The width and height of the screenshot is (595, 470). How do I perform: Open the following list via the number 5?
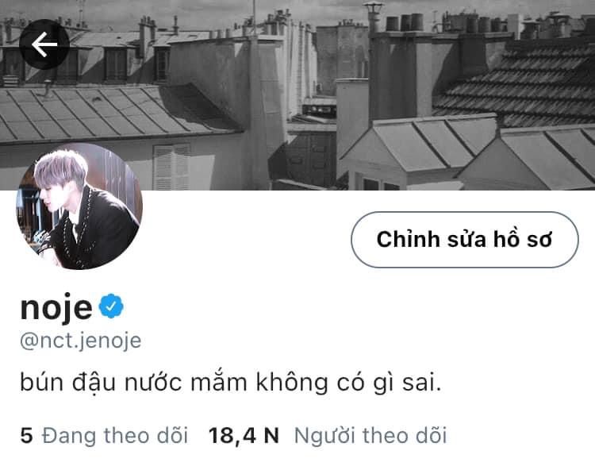point(26,435)
